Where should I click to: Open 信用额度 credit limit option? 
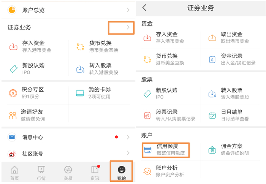point(166,149)
